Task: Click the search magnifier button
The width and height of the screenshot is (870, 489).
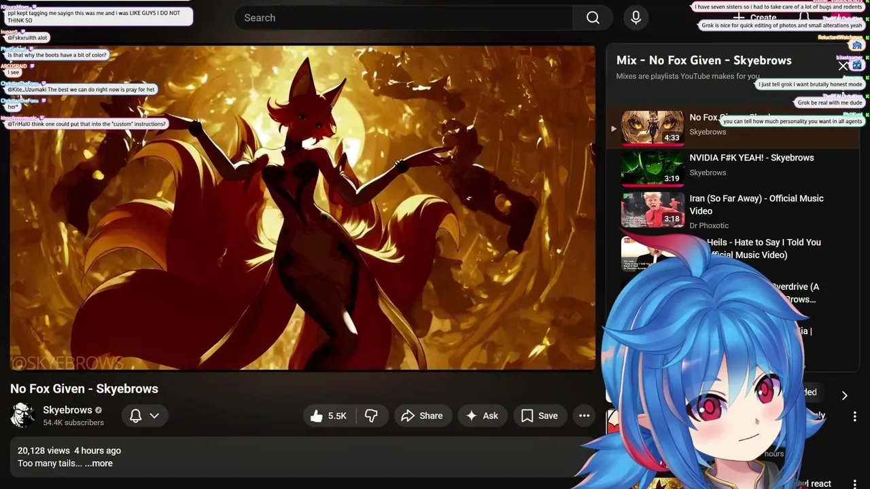Action: (593, 18)
